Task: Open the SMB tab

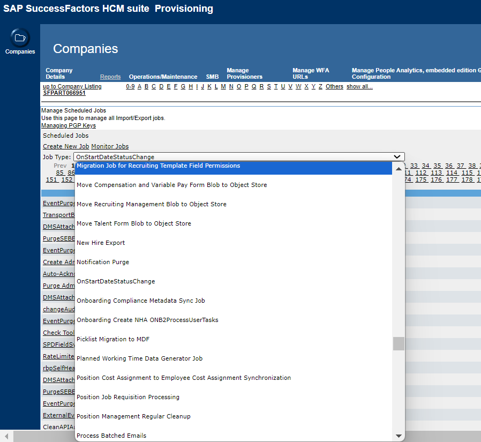Action: (x=212, y=77)
